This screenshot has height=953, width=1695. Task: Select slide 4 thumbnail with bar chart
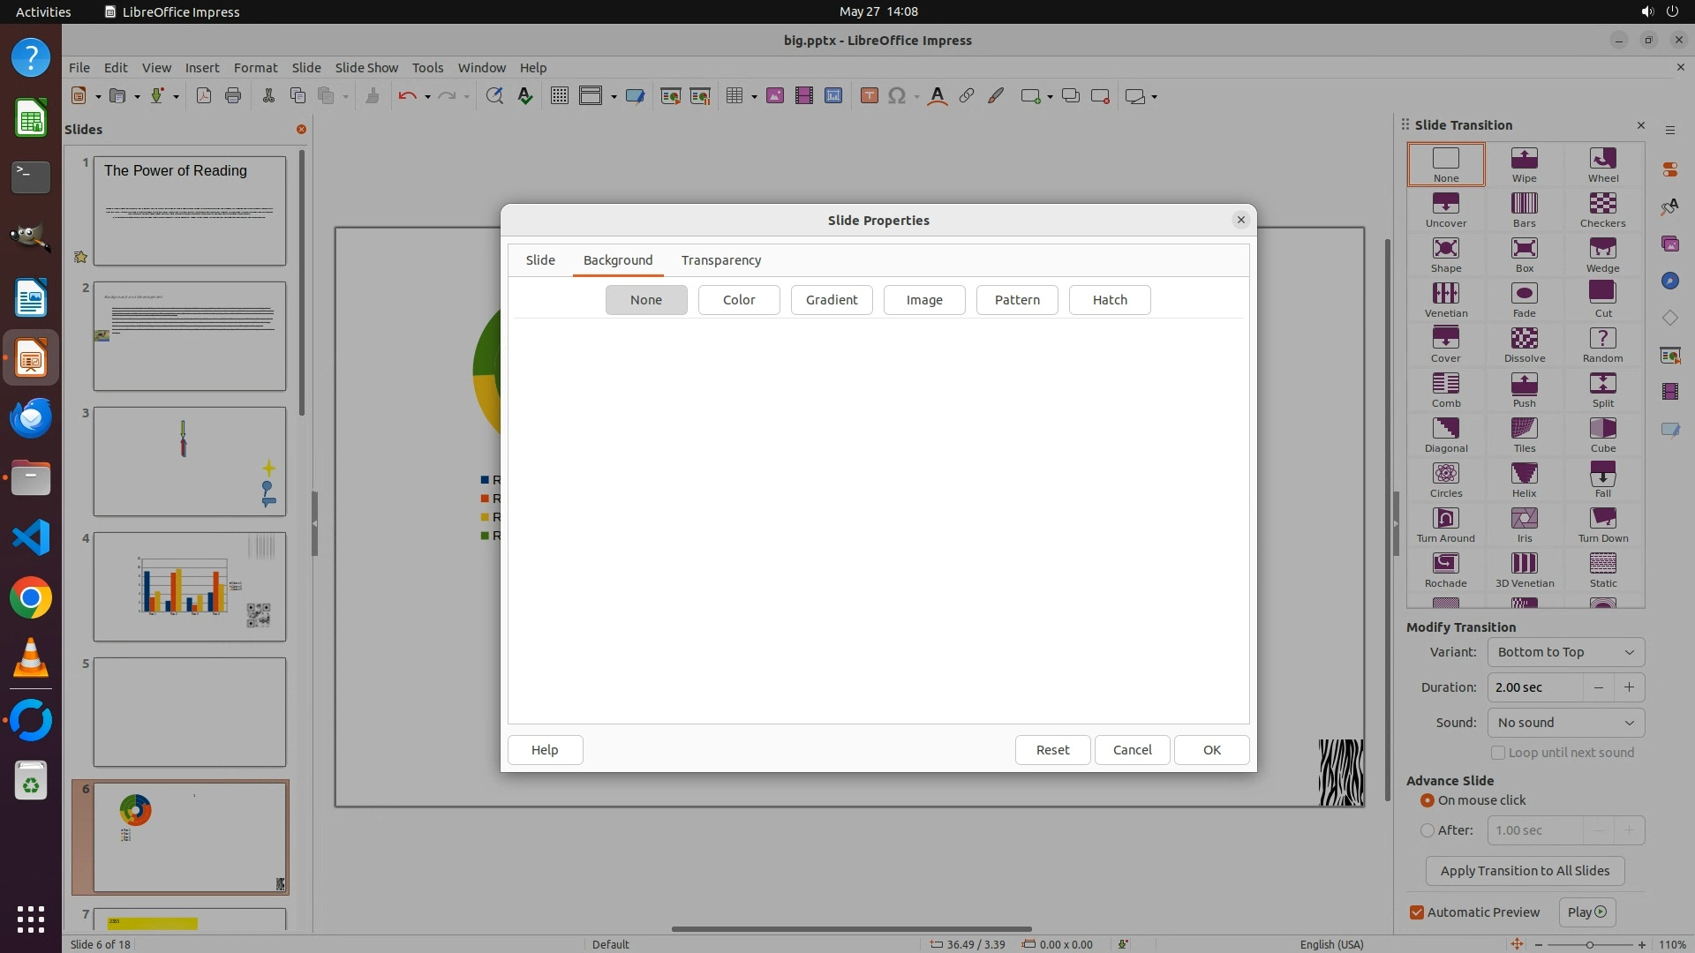(190, 587)
